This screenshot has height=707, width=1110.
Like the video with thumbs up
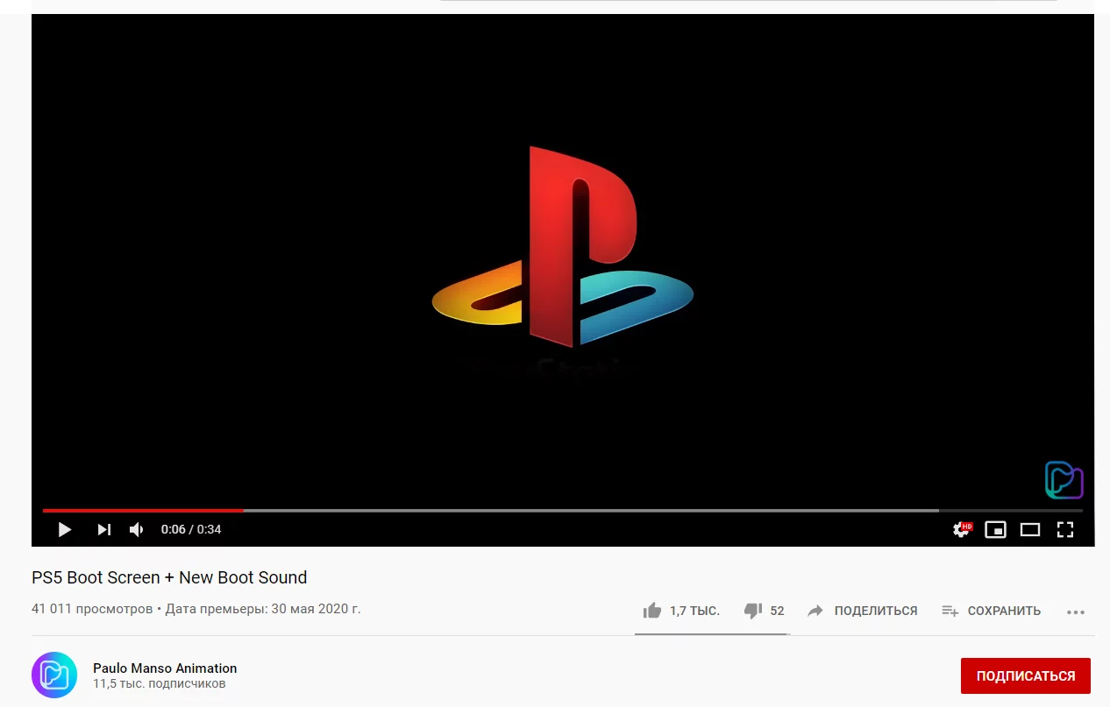coord(681,611)
